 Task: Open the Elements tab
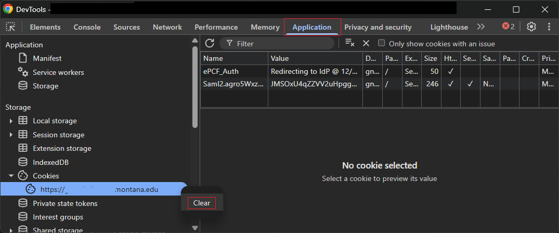[45, 27]
